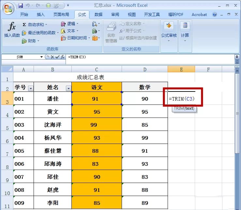
Task: Open the Name Manager
Action: pyautogui.click(x=111, y=32)
